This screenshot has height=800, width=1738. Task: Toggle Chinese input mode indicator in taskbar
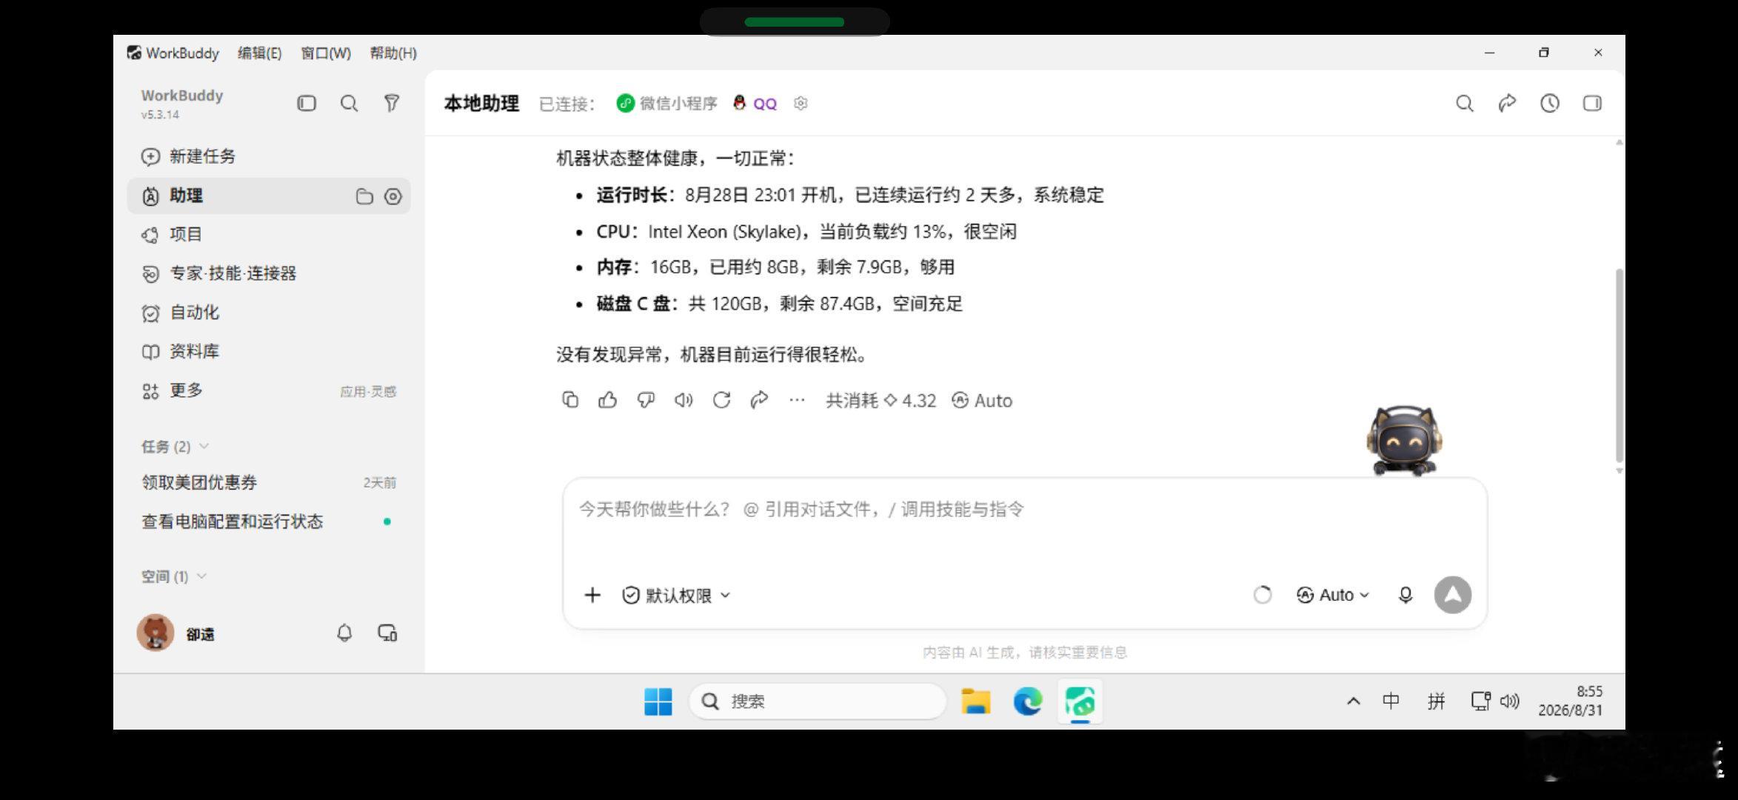pyautogui.click(x=1391, y=701)
